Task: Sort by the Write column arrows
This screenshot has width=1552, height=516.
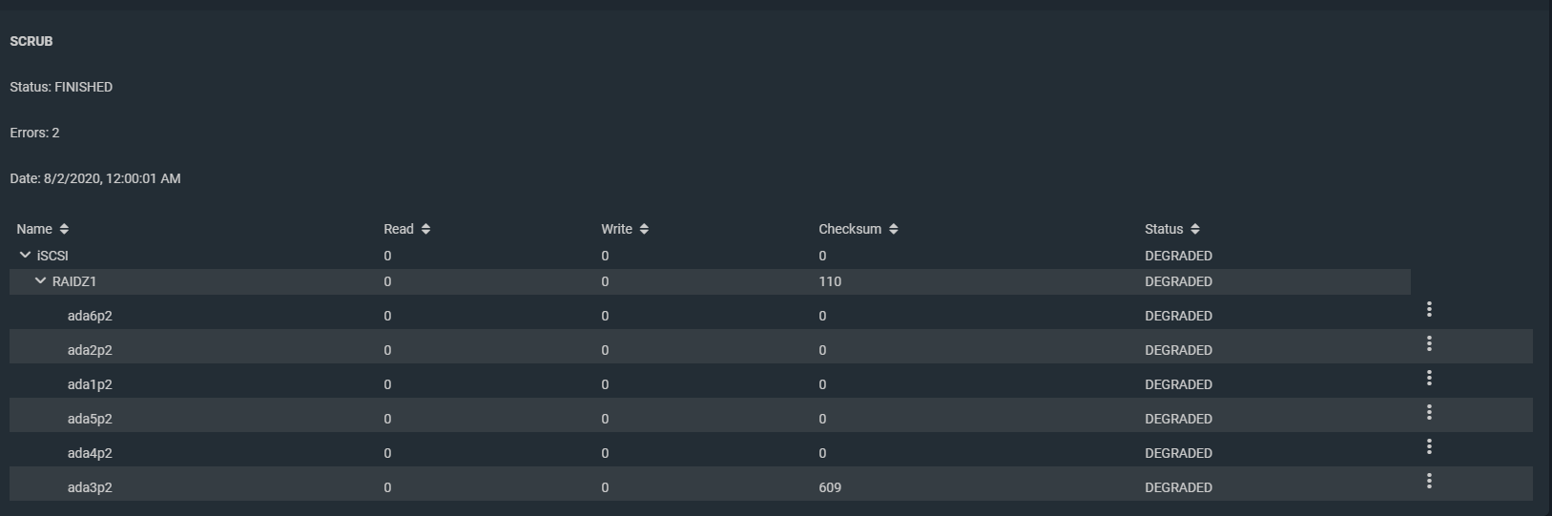Action: point(644,229)
